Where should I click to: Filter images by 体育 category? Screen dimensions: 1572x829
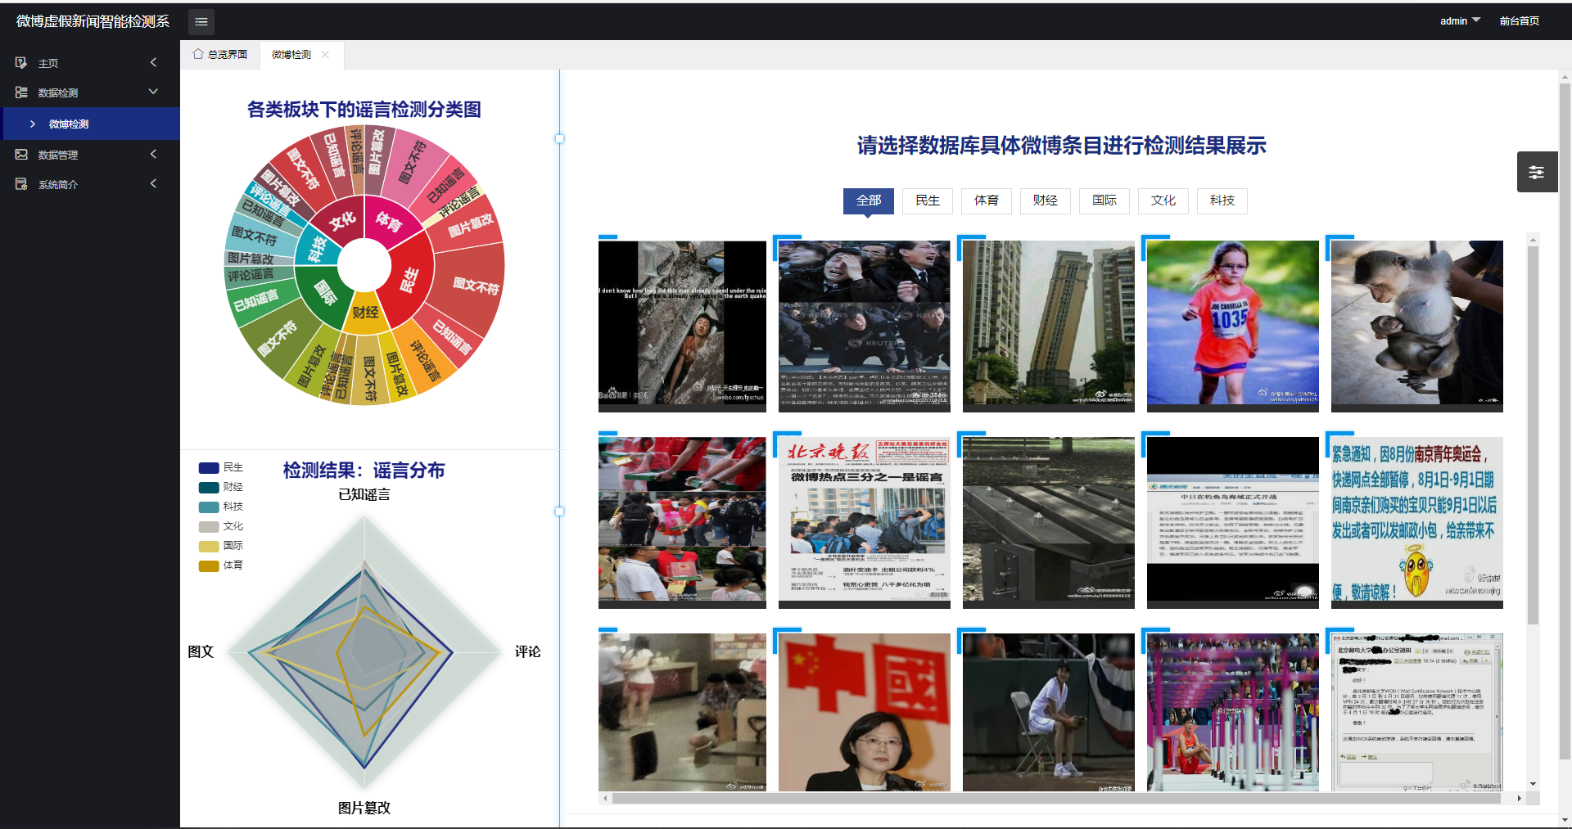click(x=987, y=200)
